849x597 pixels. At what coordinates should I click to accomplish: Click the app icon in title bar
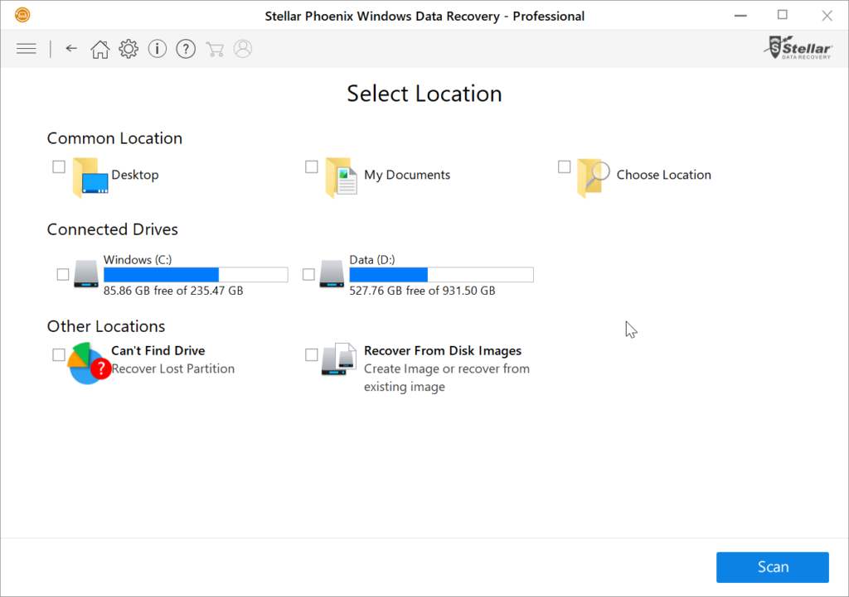[x=22, y=15]
